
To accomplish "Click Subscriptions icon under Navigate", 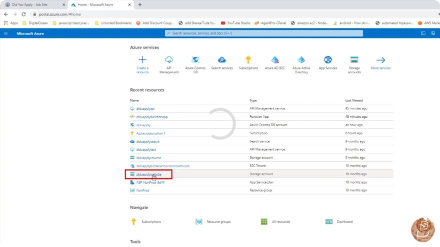I will 133,222.
